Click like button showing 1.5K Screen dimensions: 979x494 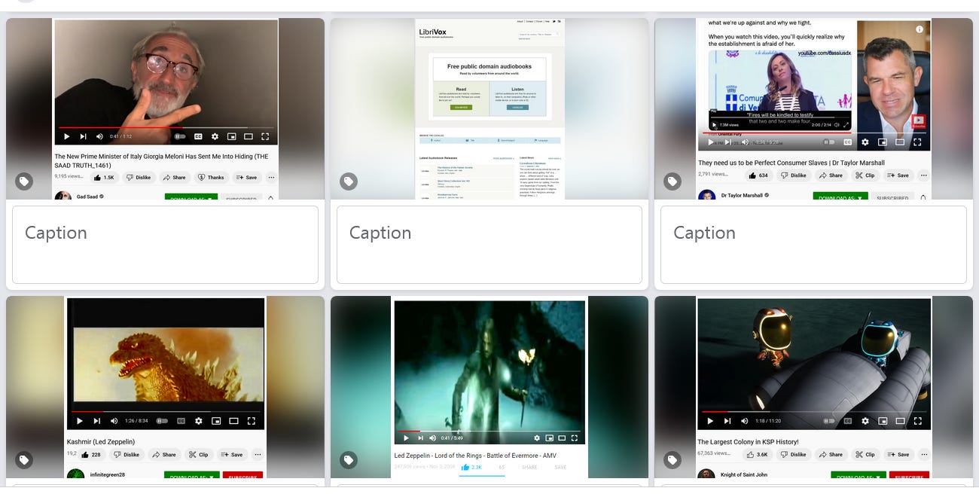click(x=104, y=178)
